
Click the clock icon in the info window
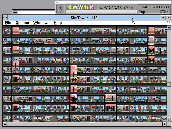point(61,9)
